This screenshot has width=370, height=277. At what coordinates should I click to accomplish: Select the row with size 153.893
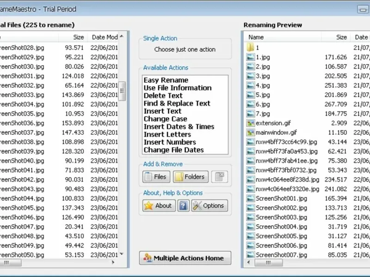point(59,123)
